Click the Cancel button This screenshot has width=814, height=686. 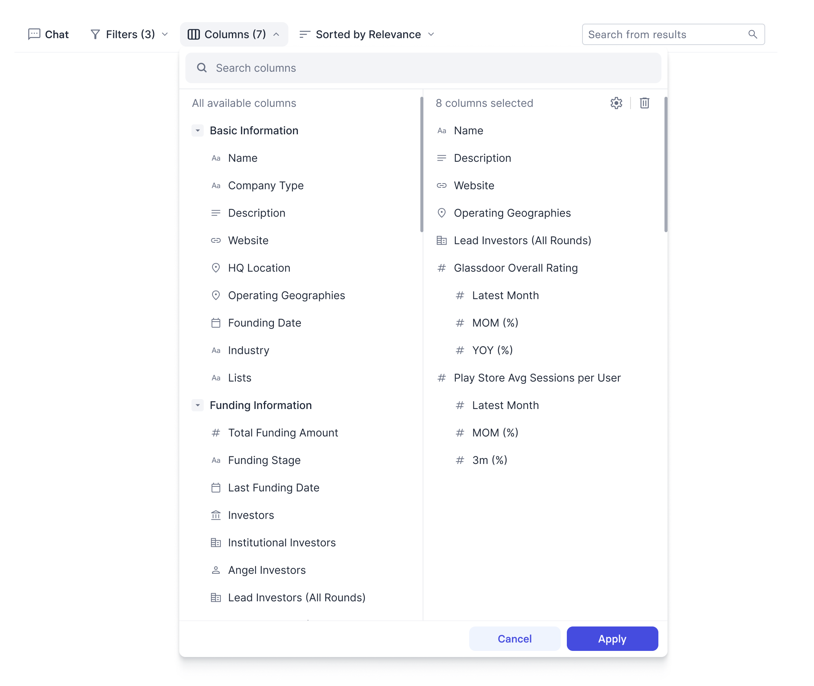pos(514,639)
